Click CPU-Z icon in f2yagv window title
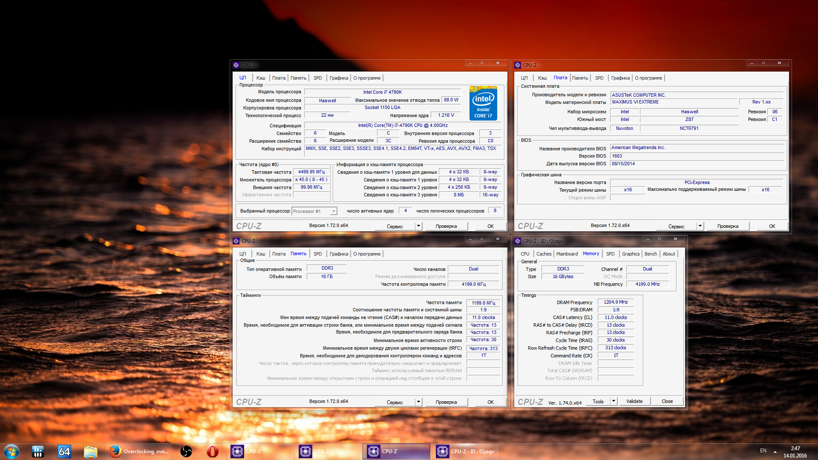Viewport: 818px width, 460px height. tap(518, 241)
